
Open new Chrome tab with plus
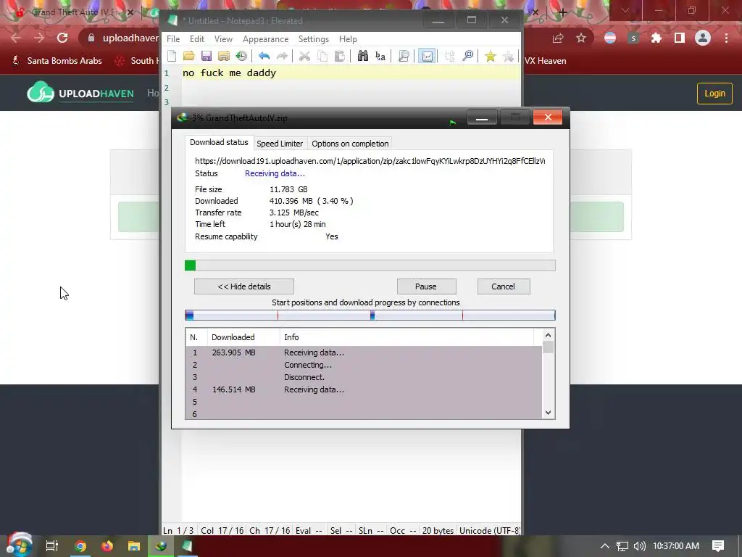tap(562, 12)
